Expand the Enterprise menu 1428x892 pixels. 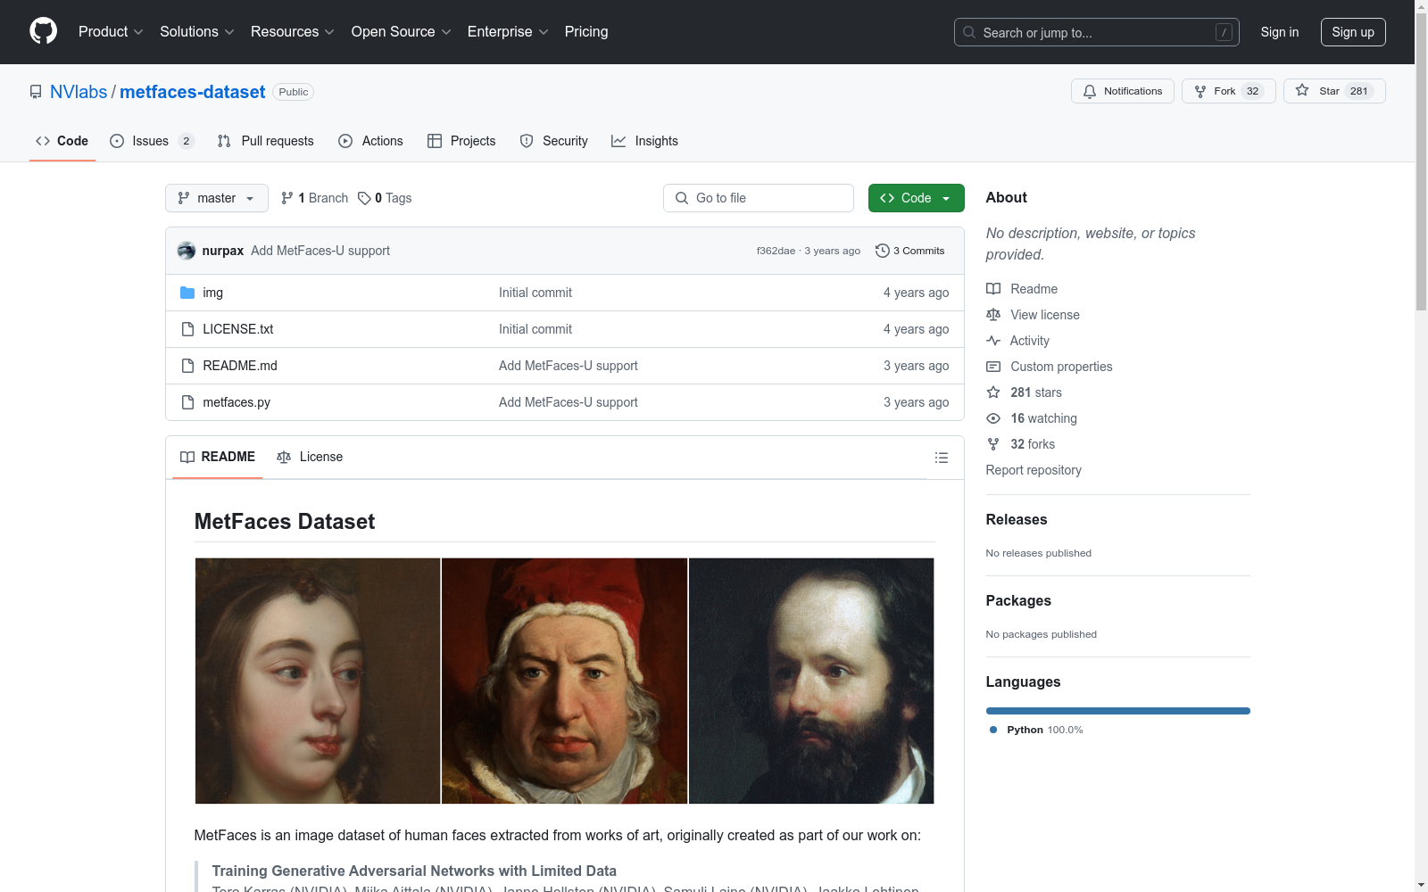tap(508, 32)
